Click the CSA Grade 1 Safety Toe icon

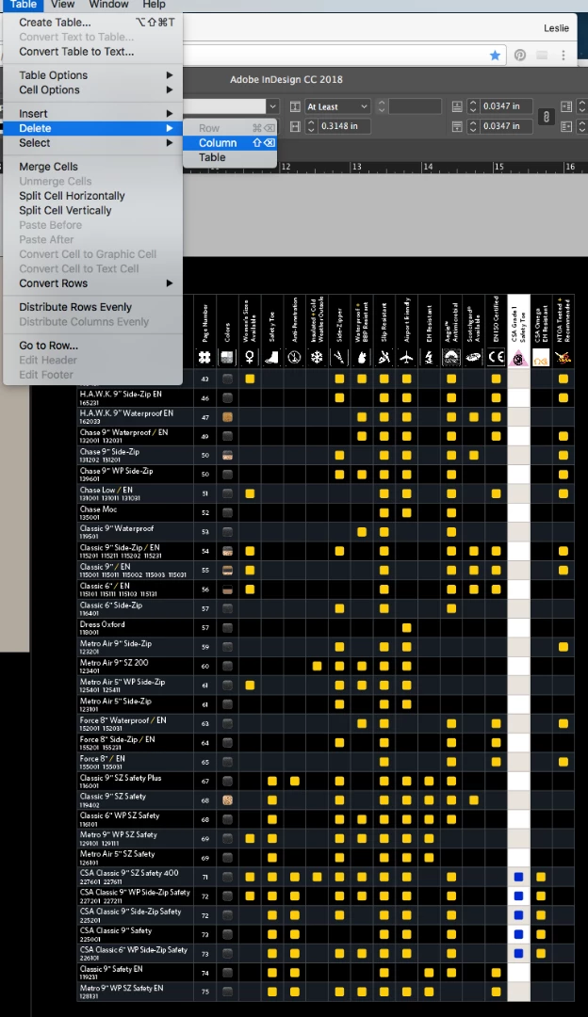518,358
